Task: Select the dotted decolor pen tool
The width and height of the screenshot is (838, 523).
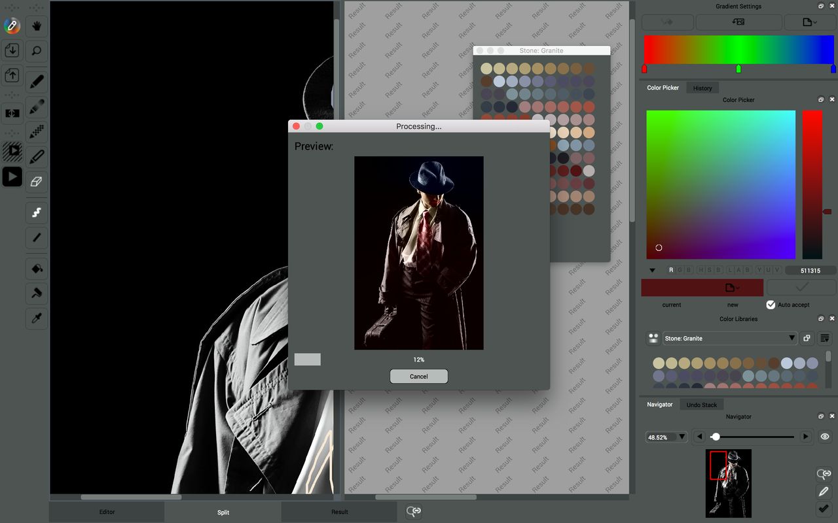Action: [x=37, y=131]
